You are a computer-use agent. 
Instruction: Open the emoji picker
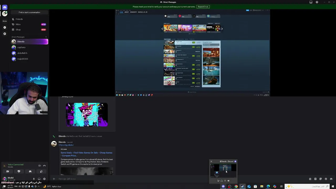[x=326, y=179]
